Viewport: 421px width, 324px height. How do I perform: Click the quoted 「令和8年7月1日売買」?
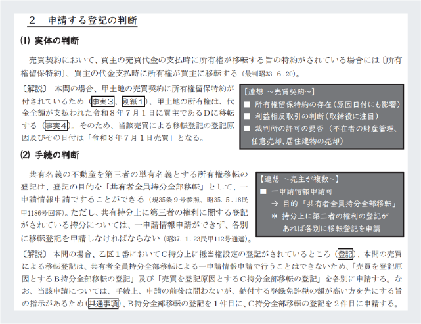tap(131, 138)
